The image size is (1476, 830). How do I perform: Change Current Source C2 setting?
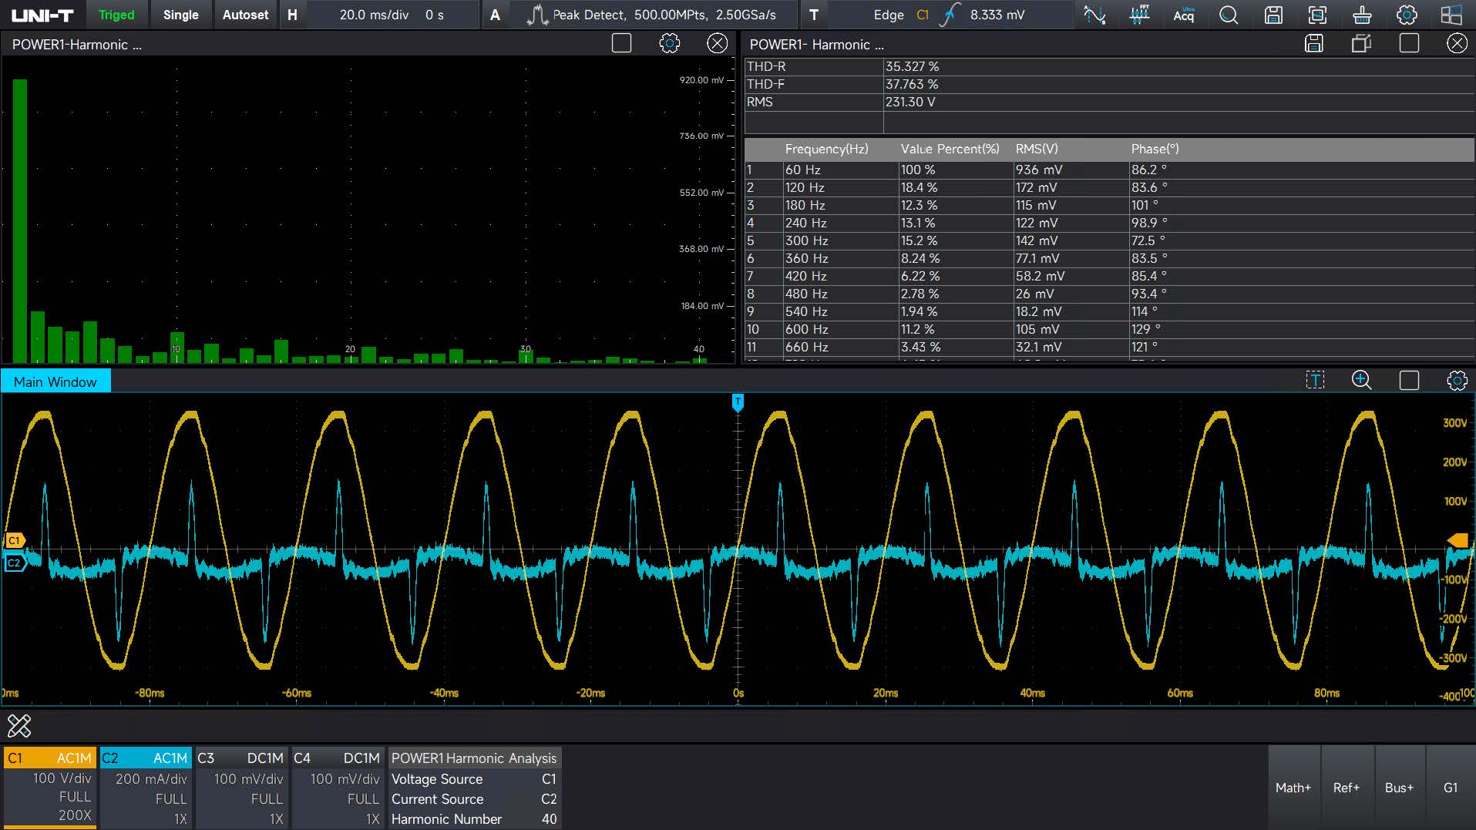[x=474, y=799]
